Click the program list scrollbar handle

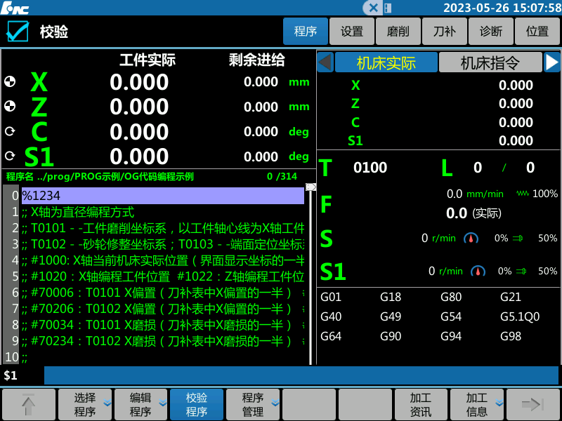click(x=311, y=187)
